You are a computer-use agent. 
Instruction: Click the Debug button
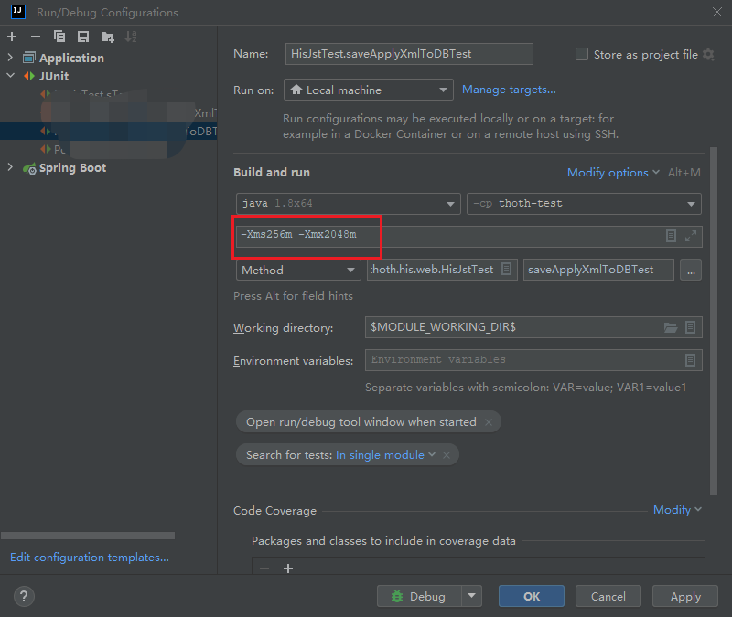419,596
